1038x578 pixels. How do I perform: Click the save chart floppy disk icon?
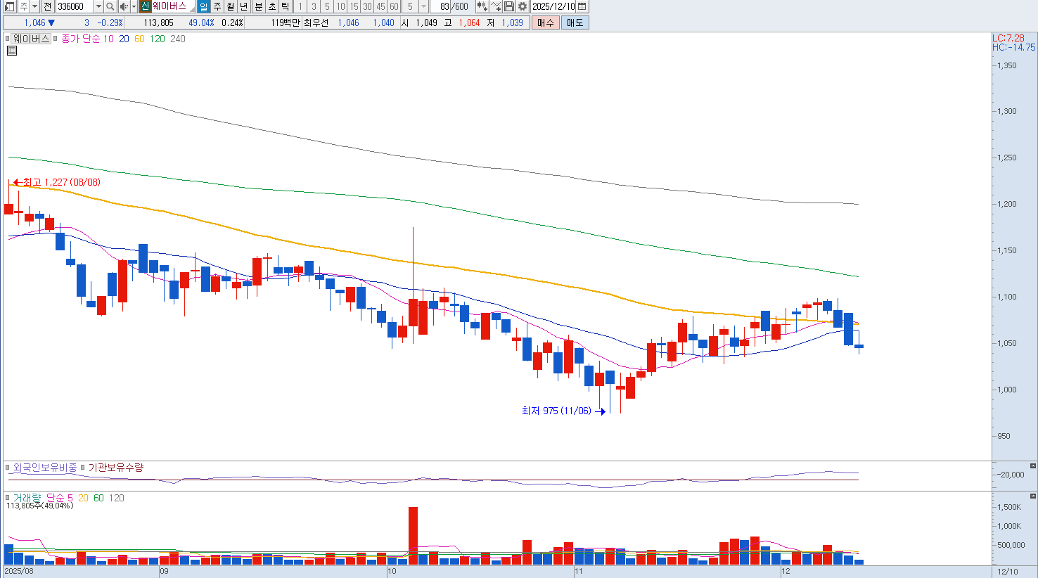pyautogui.click(x=509, y=6)
